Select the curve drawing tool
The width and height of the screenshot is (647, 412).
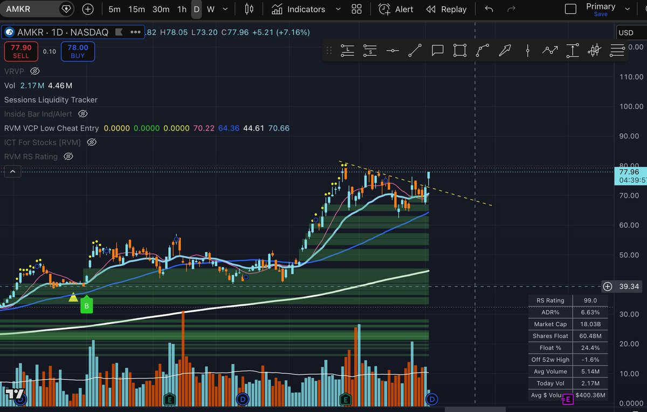pos(482,51)
